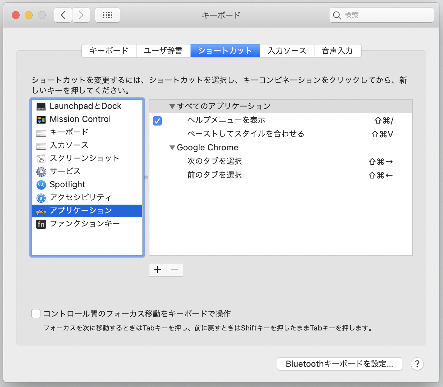Select the fn ファンクションキー icon

[x=41, y=224]
